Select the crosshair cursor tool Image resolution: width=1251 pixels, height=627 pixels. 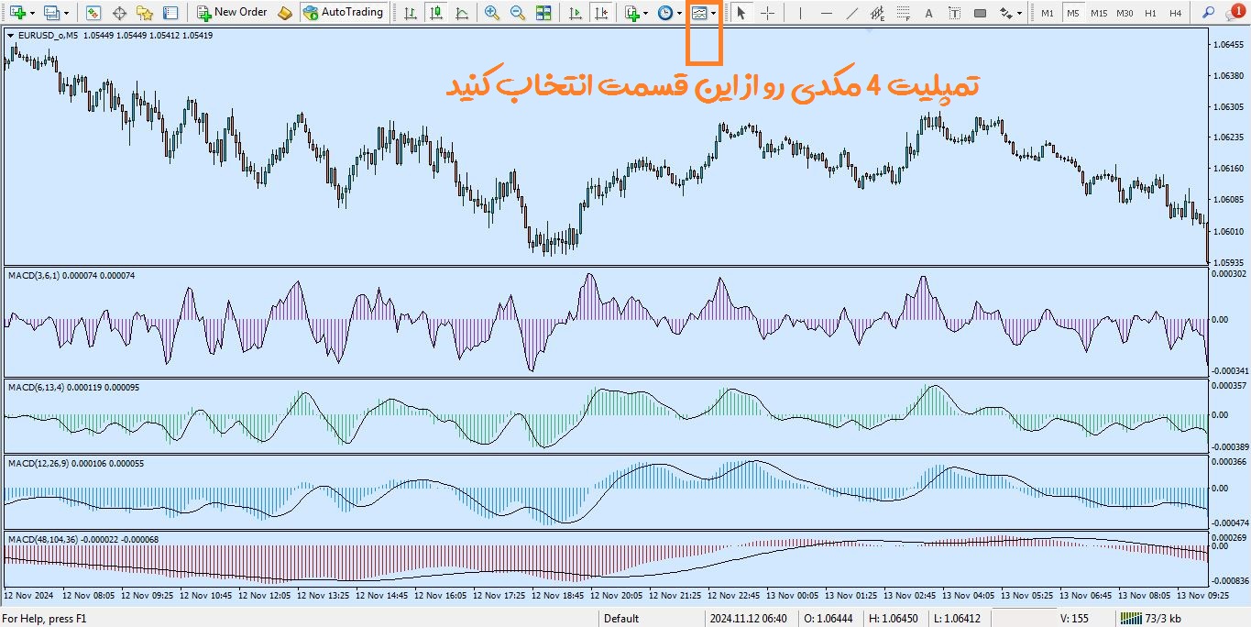click(x=768, y=13)
